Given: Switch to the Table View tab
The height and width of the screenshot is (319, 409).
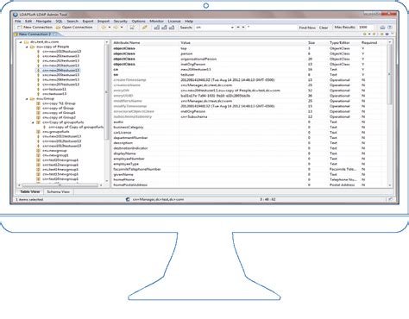Looking at the screenshot, I should (x=29, y=191).
